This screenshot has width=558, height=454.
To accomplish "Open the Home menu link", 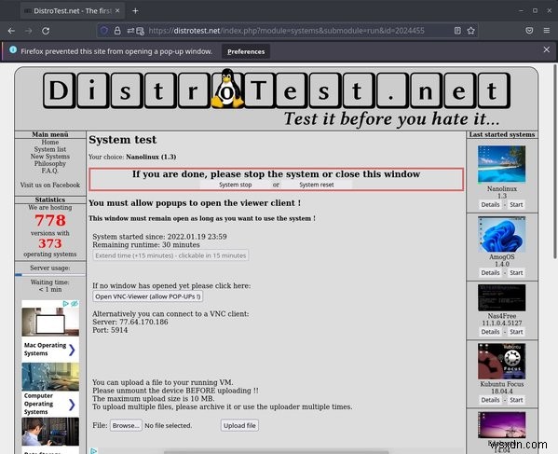I will [x=49, y=142].
